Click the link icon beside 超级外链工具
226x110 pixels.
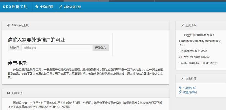pos(61,7)
